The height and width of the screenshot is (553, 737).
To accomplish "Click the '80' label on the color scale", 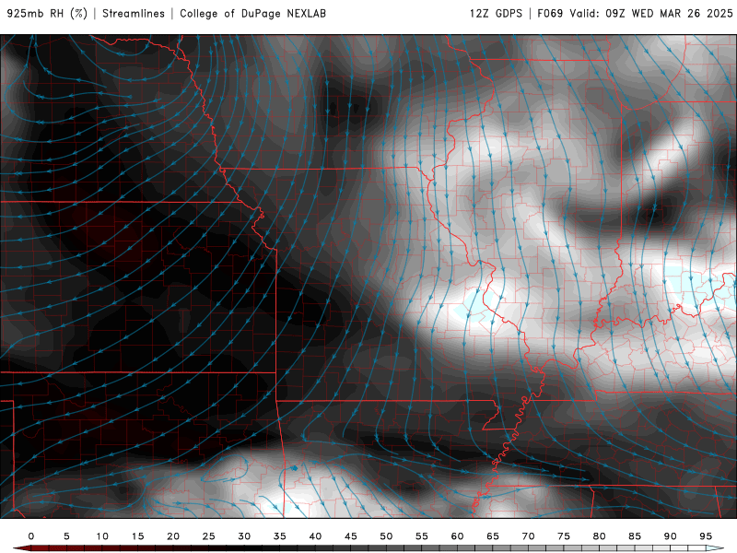I will tap(600, 536).
